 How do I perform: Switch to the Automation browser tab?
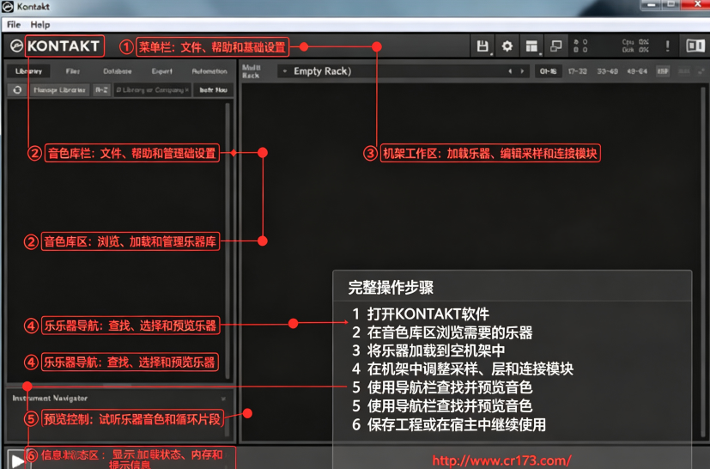click(x=209, y=71)
